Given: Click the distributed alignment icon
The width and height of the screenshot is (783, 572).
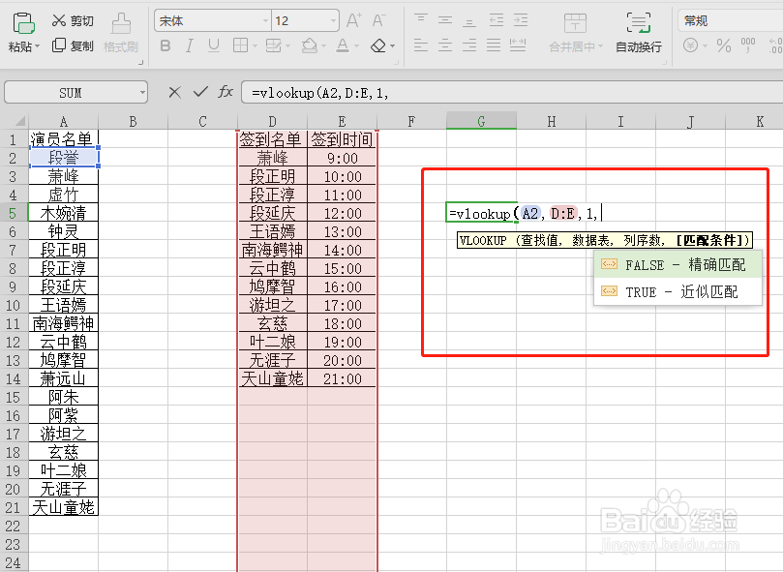Looking at the screenshot, I should pos(518,45).
